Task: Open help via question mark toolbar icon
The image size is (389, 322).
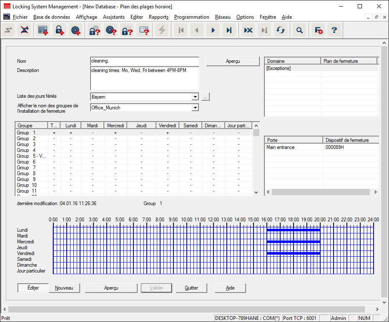Action: click(334, 30)
